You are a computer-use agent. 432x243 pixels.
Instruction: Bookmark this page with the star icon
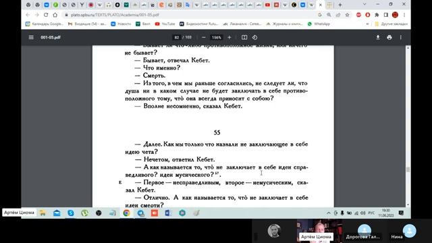point(347,15)
